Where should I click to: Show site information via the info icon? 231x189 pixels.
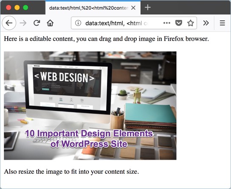pos(78,23)
